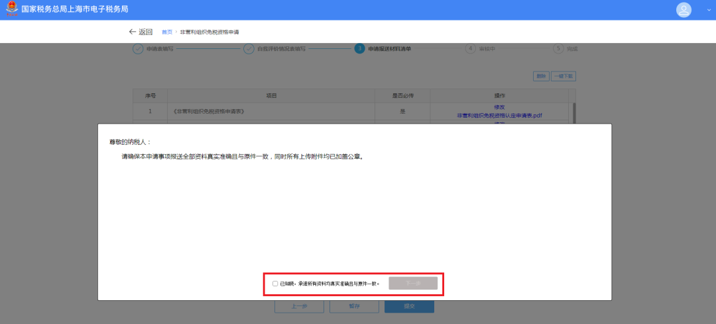The width and height of the screenshot is (716, 324).
Task: Click the 申请表填写 step checkmark icon
Action: click(138, 49)
